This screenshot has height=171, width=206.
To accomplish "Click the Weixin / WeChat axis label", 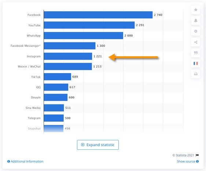I will pyautogui.click(x=29, y=66).
